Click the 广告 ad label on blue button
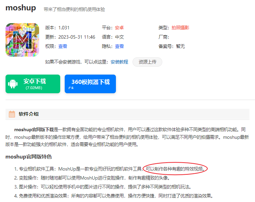The image size is (255, 202). click(x=71, y=88)
